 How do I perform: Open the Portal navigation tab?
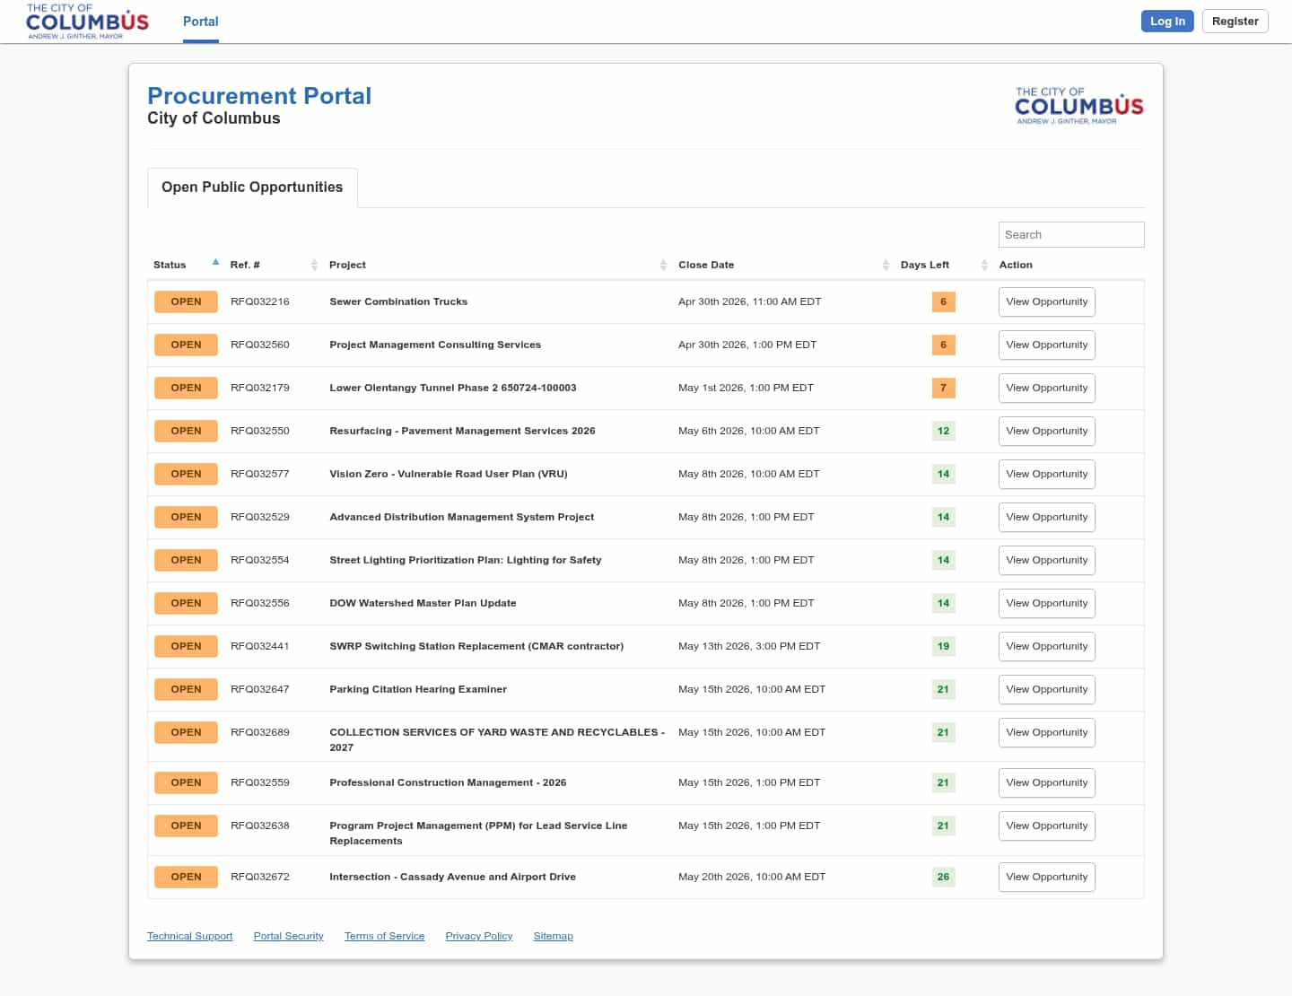pos(200,22)
